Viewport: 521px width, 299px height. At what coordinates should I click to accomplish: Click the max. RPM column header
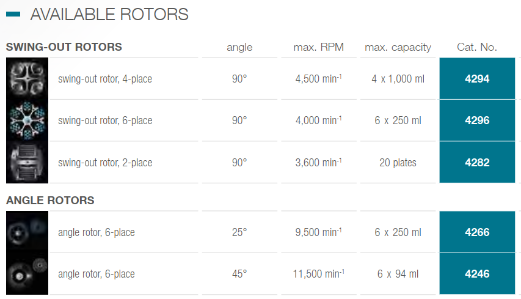pyautogui.click(x=318, y=47)
